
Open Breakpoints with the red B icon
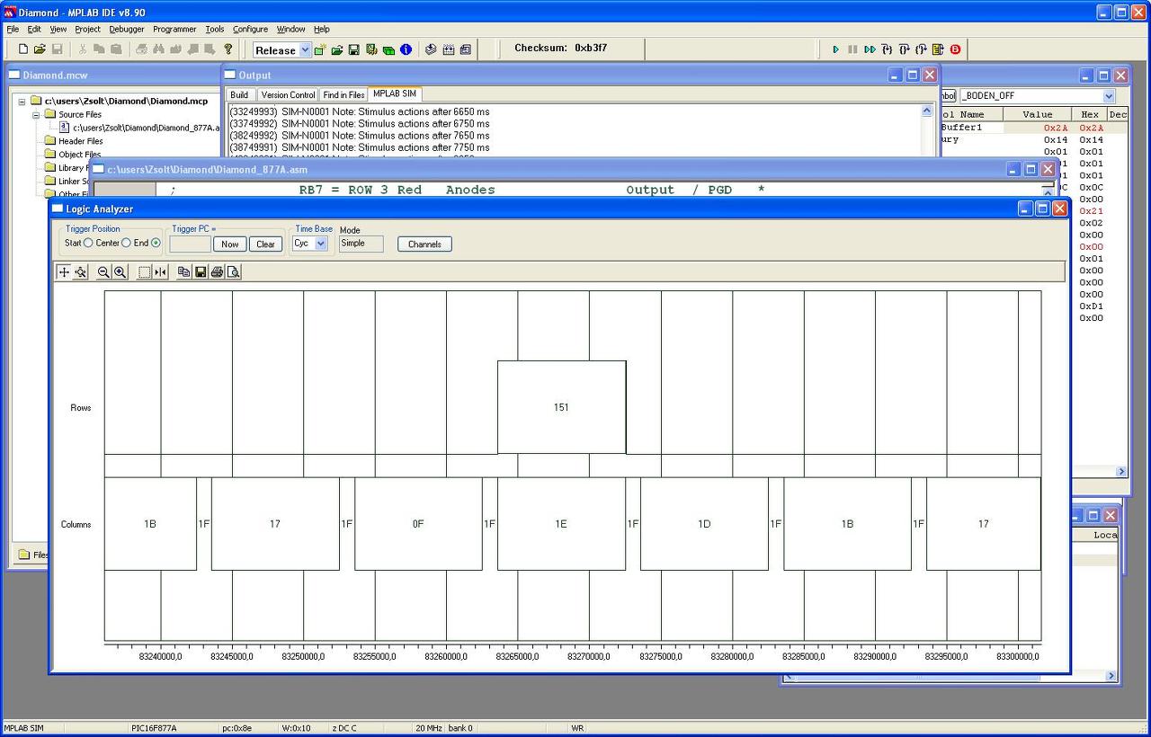tap(955, 49)
